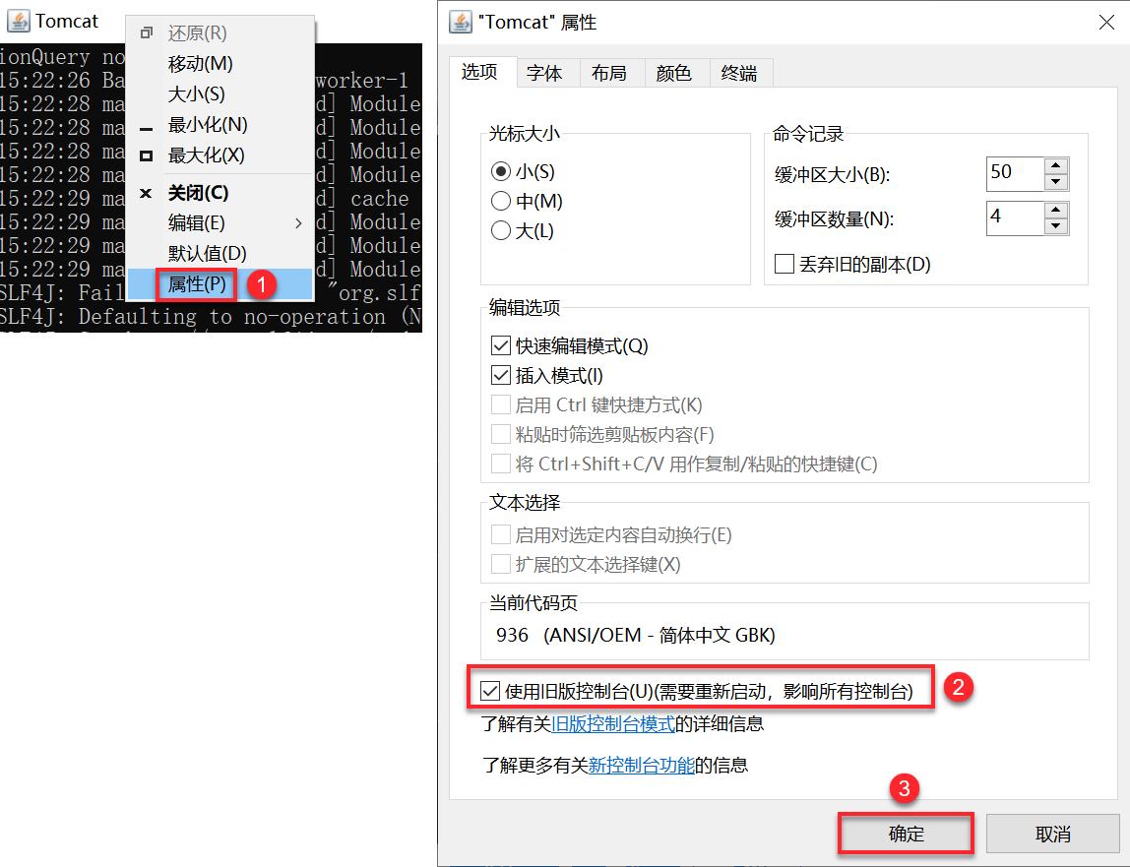This screenshot has height=867, width=1130.
Task: Open the 旧版控制台模式 link
Action: point(613,723)
